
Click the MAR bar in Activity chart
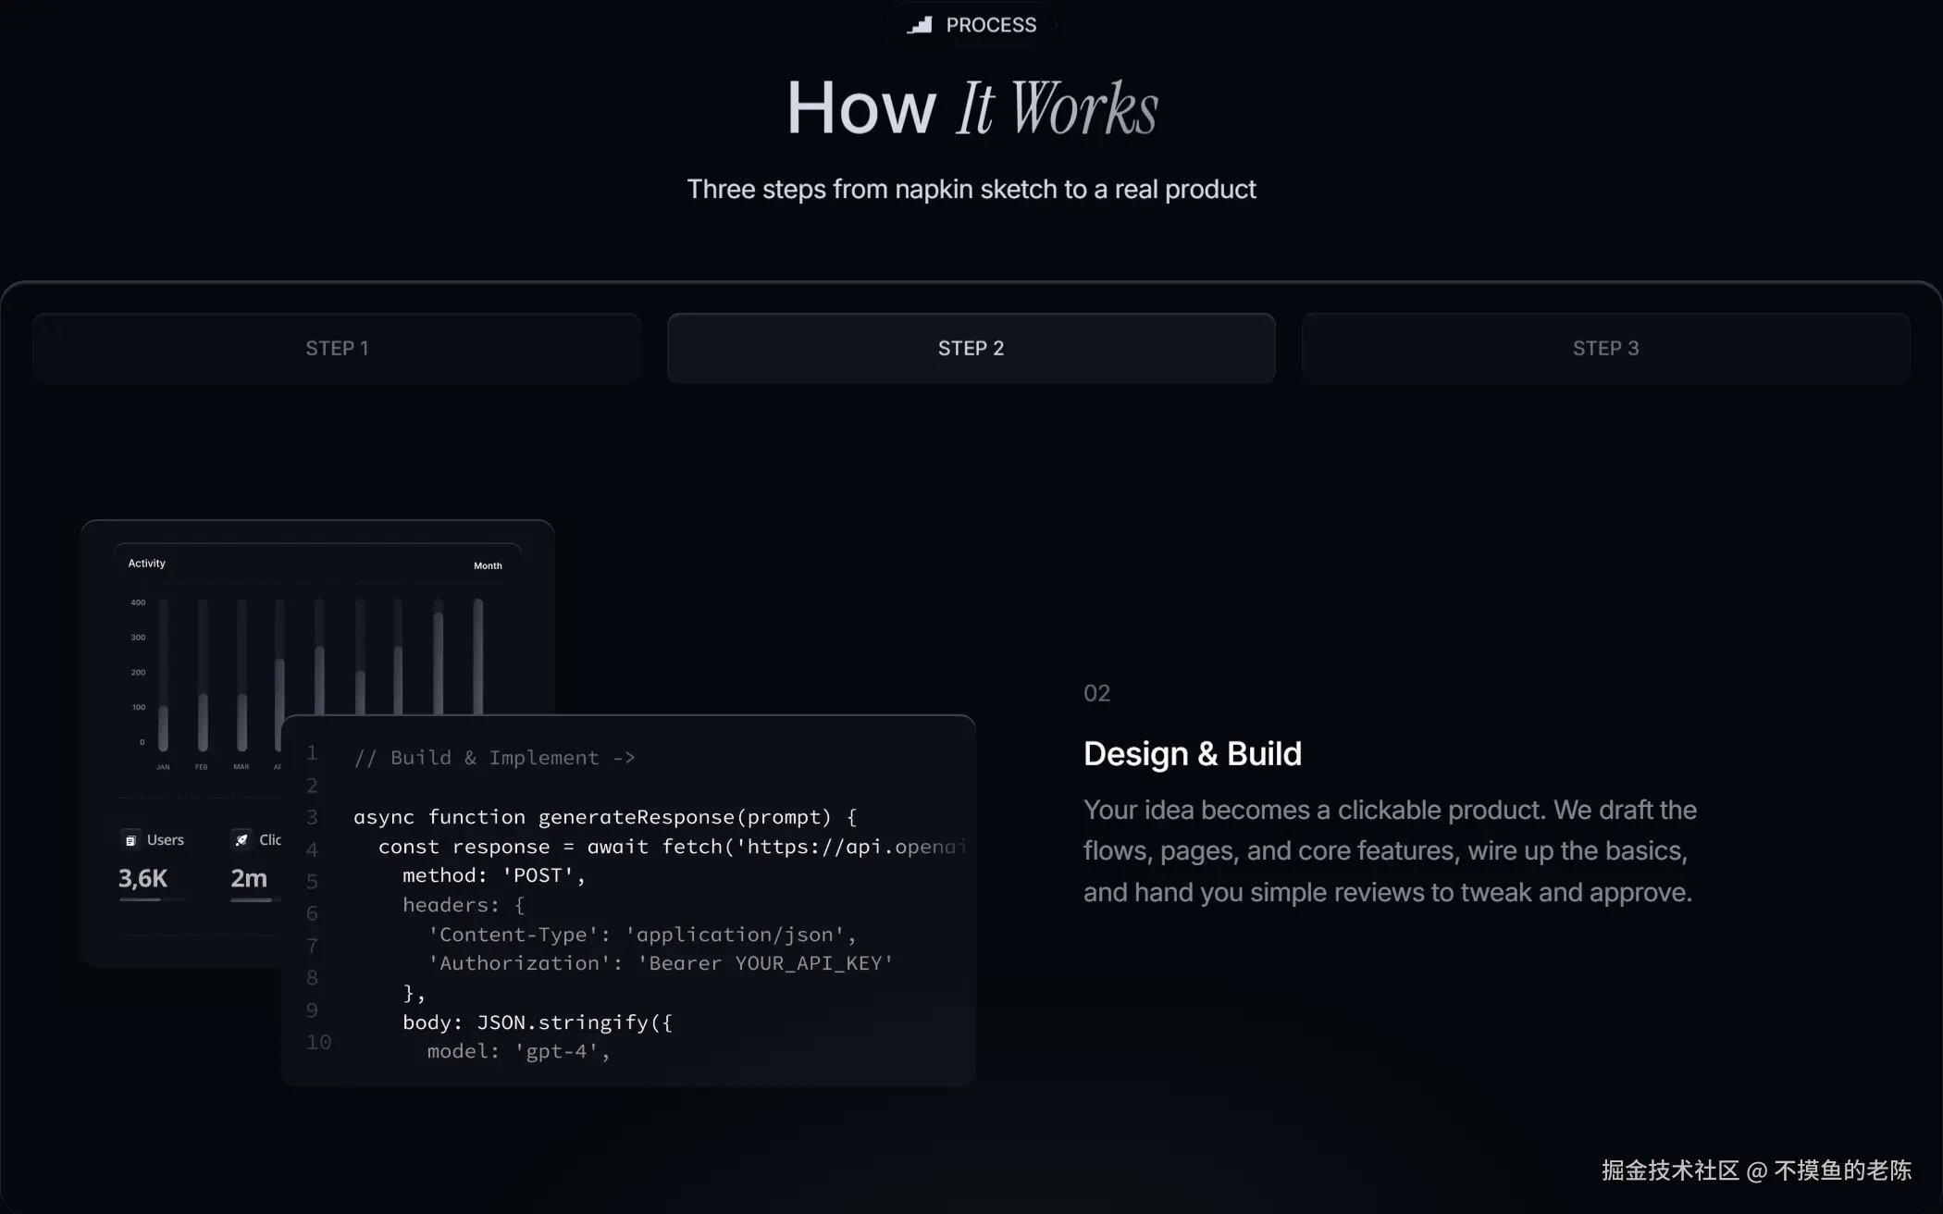241,720
